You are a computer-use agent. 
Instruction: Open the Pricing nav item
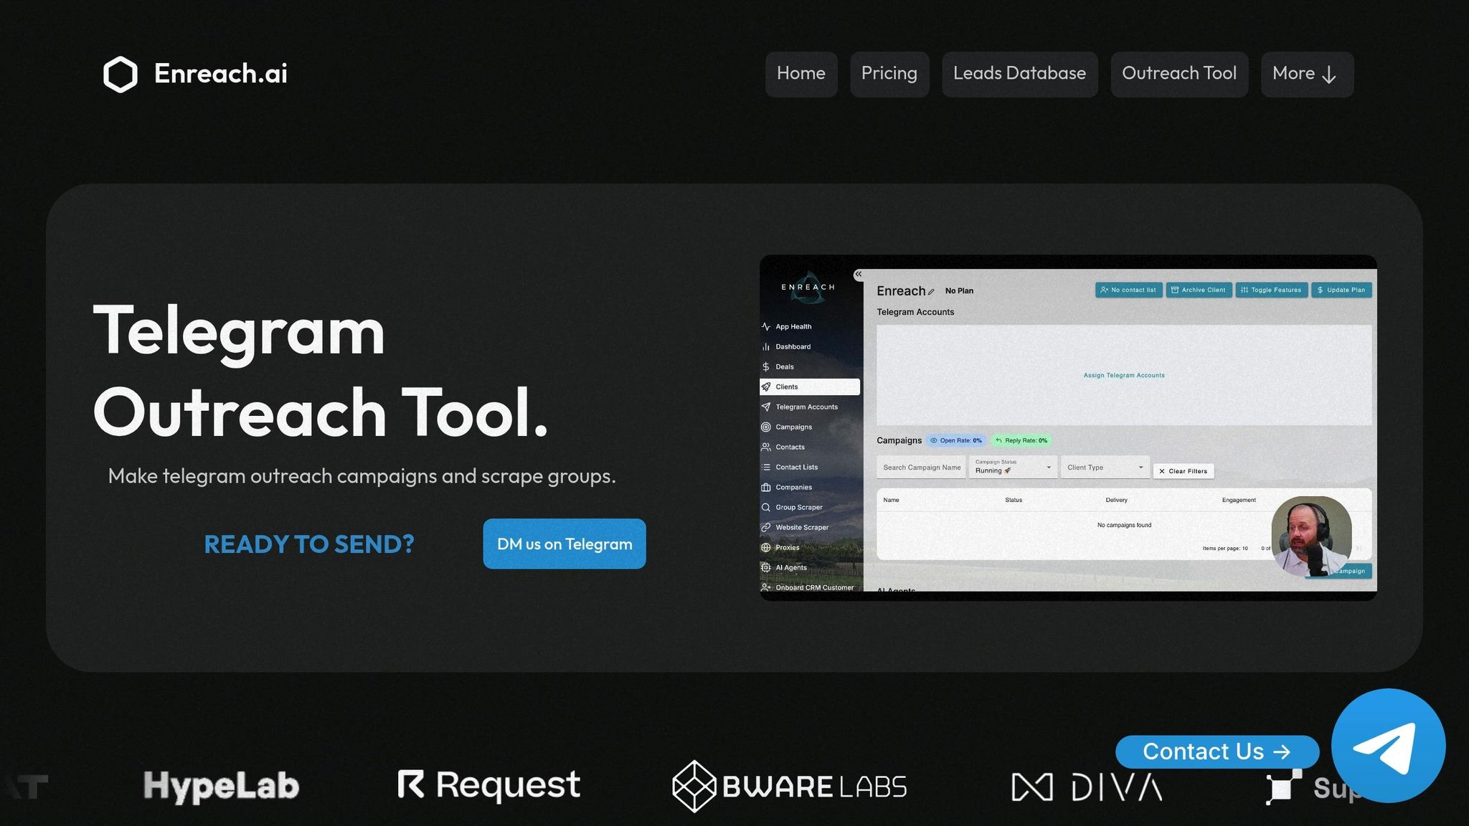click(x=889, y=74)
